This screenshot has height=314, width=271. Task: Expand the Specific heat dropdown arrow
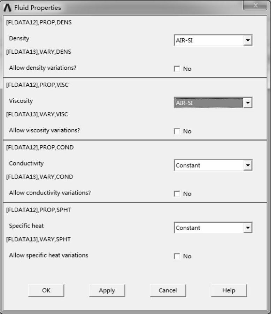coord(248,228)
